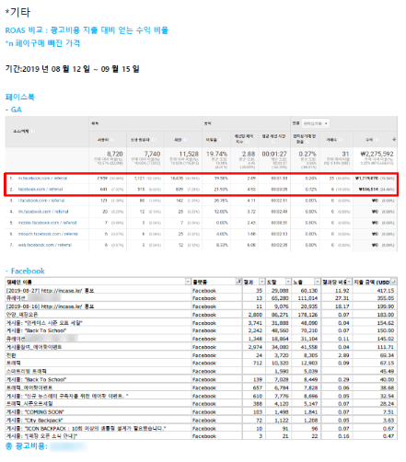Select the 게시물: "COMING SOON" campaign cell
406x462 pixels.
click(99, 412)
